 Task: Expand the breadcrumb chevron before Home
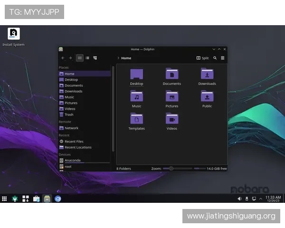[118, 58]
